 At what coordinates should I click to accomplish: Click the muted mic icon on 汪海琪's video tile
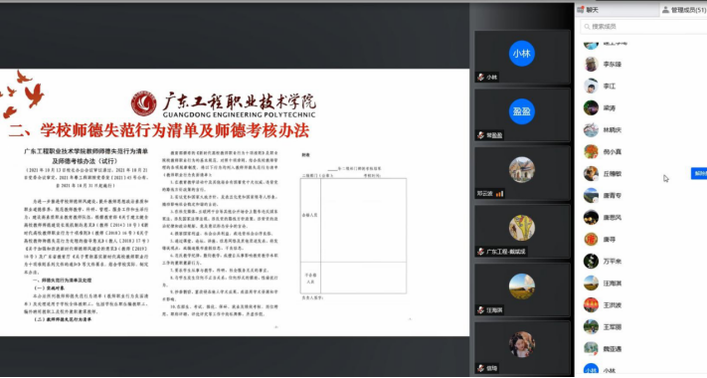[480, 310]
